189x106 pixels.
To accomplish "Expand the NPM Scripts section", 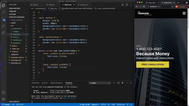I will tap(14, 102).
